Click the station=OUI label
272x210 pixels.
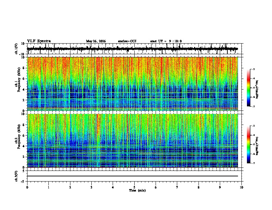tap(127, 41)
